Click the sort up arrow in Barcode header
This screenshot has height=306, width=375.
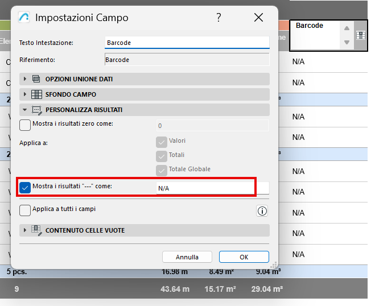click(x=347, y=28)
